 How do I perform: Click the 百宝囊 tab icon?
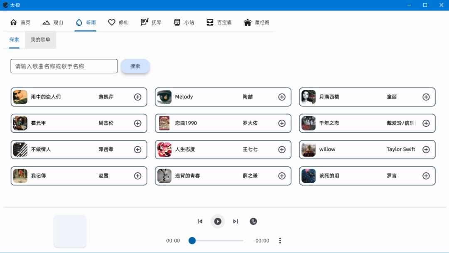210,22
